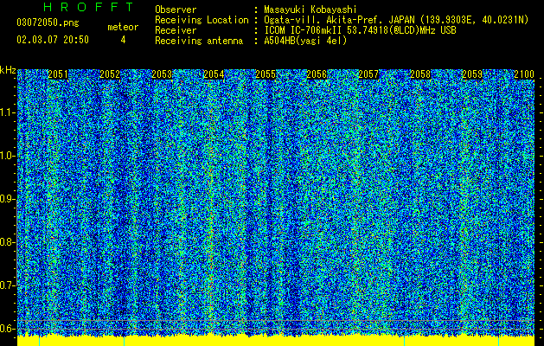The image size is (544, 346).
Task: Click the Observer label
Action: pos(176,10)
